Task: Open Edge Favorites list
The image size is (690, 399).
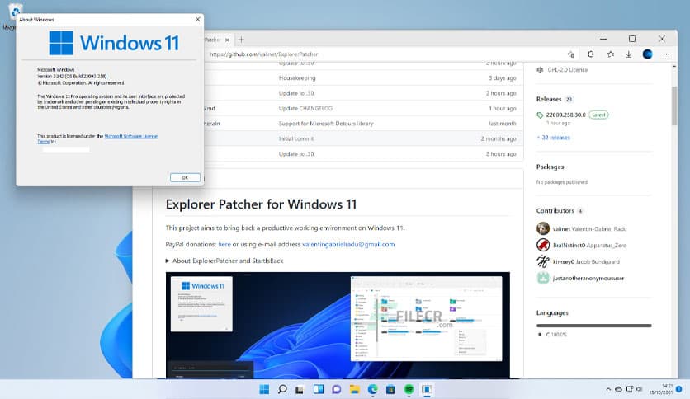Action: (610, 54)
